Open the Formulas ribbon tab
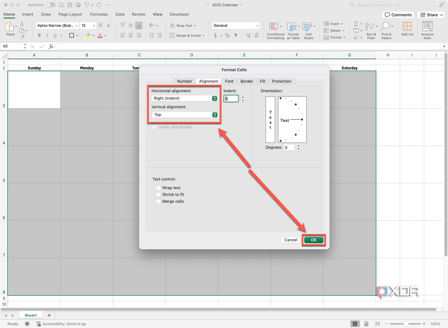This screenshot has width=448, height=328. (98, 14)
